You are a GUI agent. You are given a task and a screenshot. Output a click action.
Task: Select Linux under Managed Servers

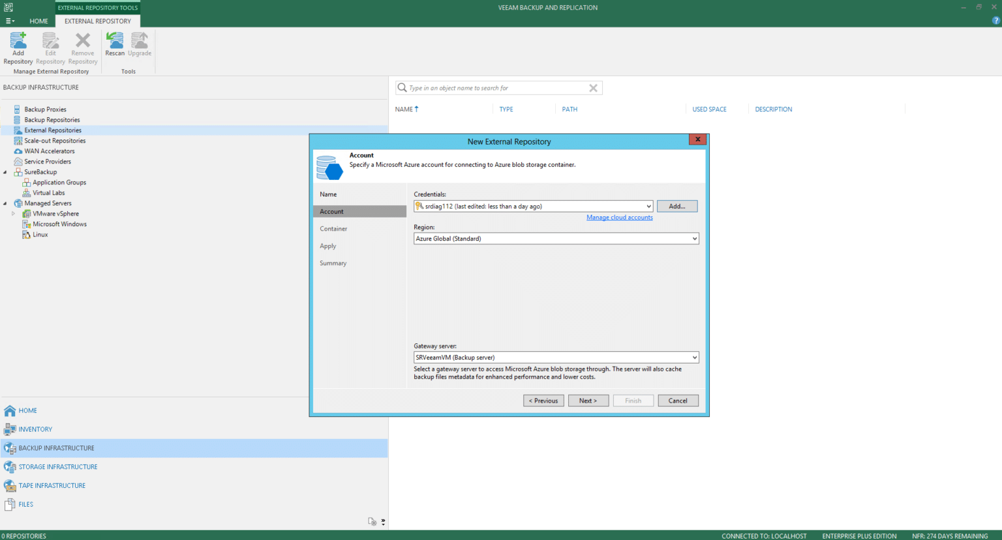click(40, 234)
